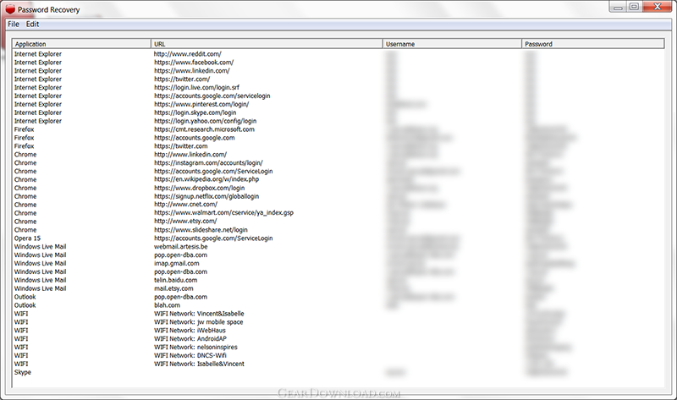677x400 pixels.
Task: Sort by the Username column header
Action: point(452,44)
